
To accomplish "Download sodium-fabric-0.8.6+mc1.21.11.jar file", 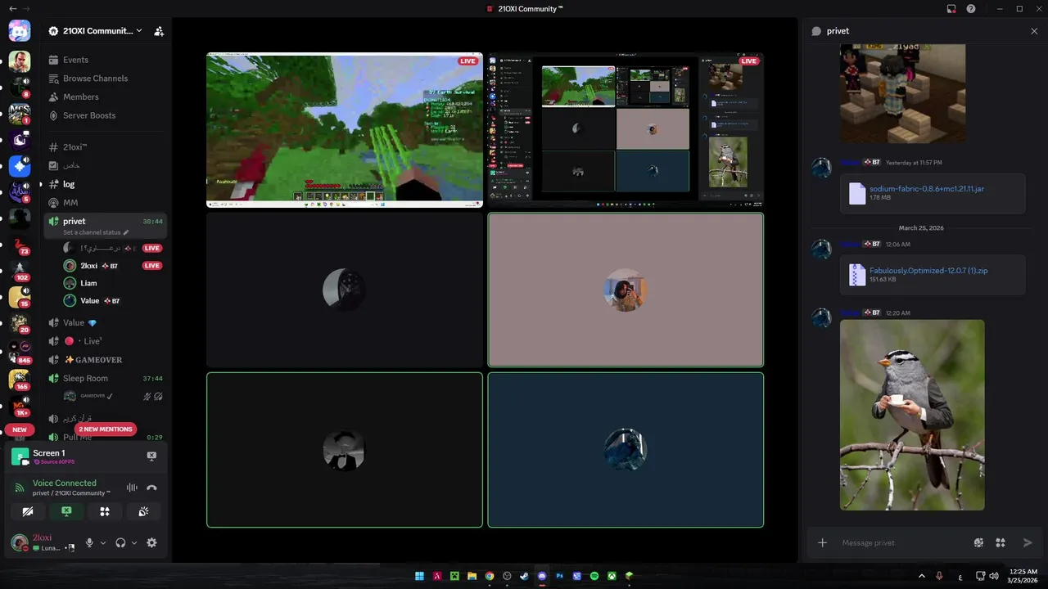I will pos(927,188).
